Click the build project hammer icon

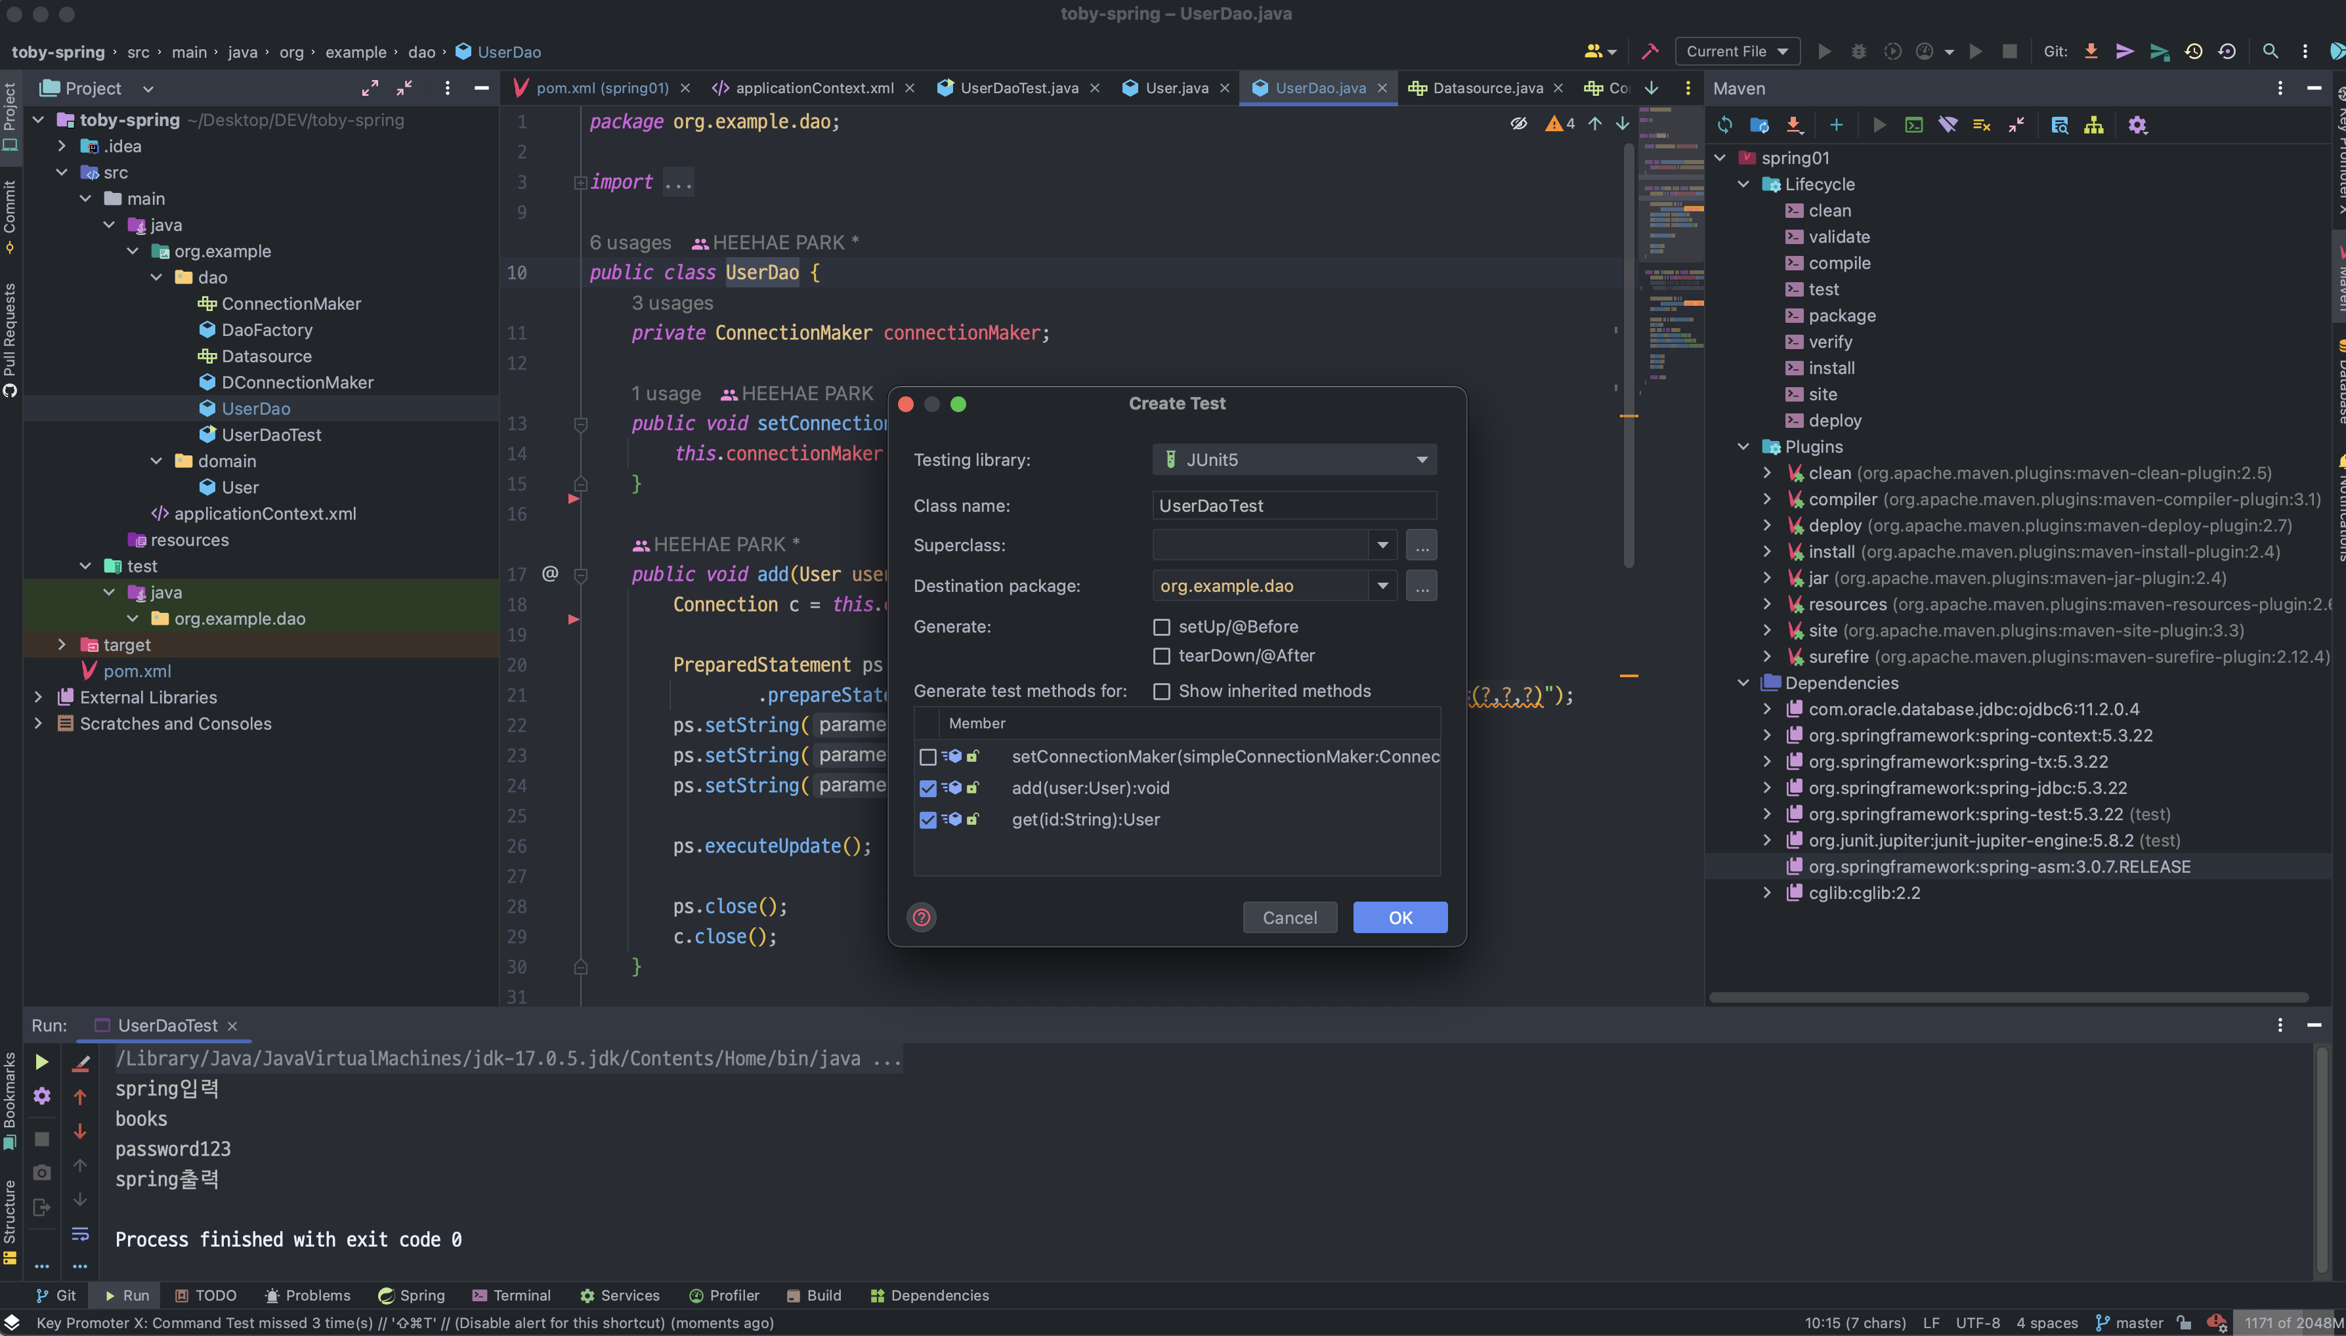(1650, 51)
